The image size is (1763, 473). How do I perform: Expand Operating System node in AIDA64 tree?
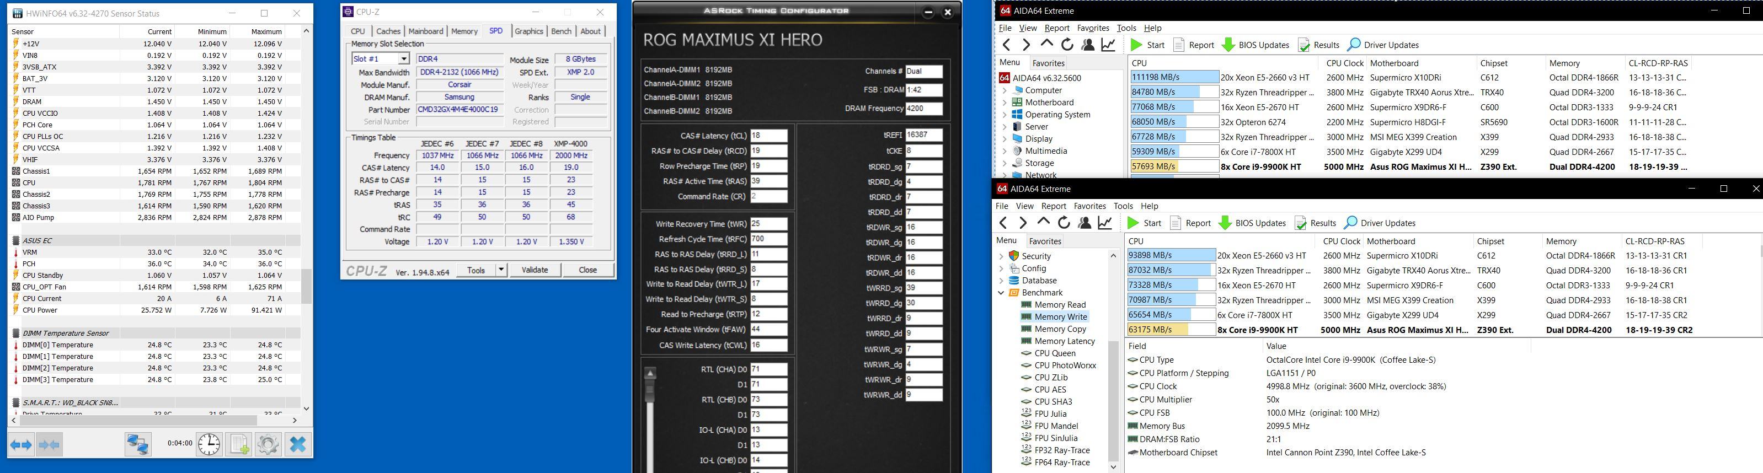(x=1004, y=115)
